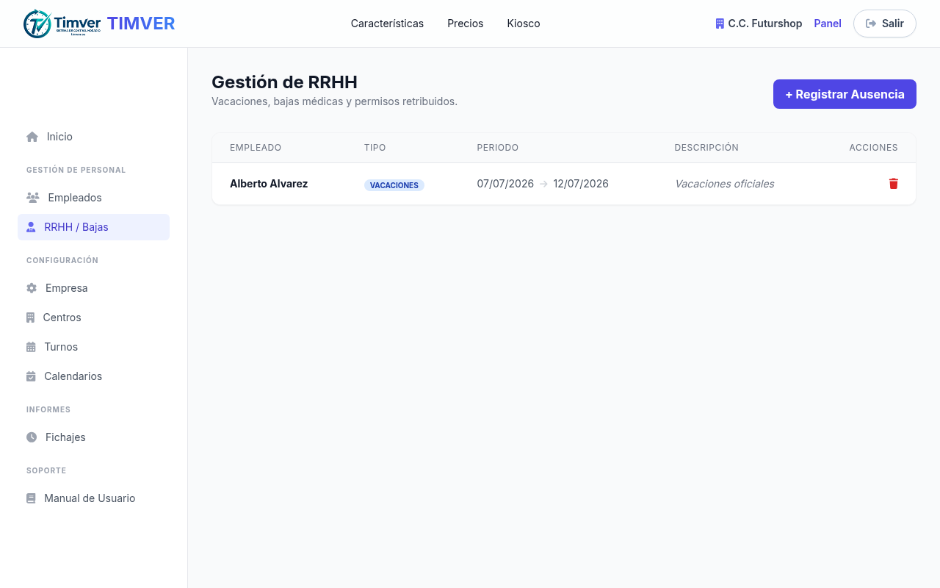Viewport: 940px width, 588px height.
Task: Click description Vacaciones oficiales
Action: (724, 184)
